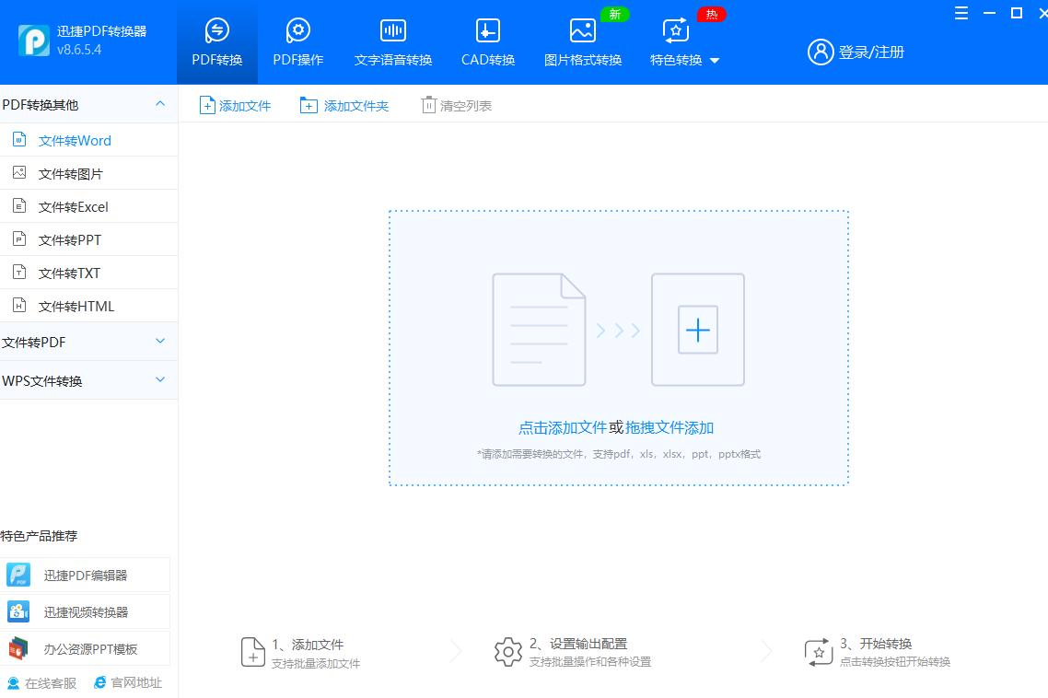Click the user avatar icon
Screen dimensions: 1048x698
[x=821, y=52]
